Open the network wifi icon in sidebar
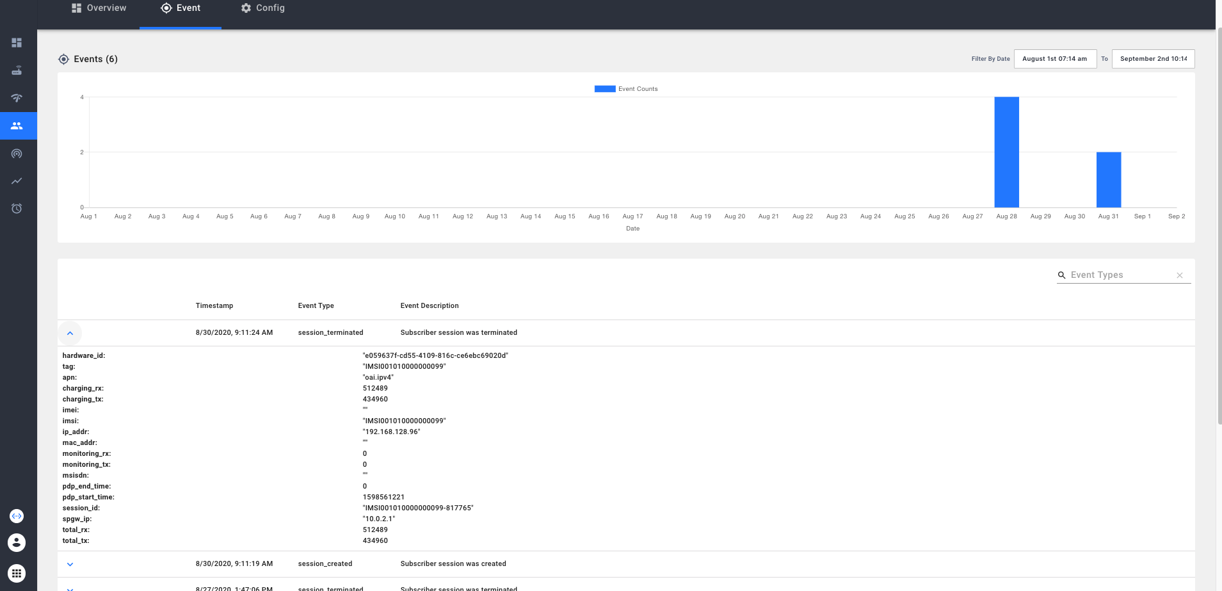The height and width of the screenshot is (591, 1222). click(17, 98)
